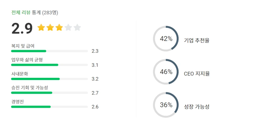Click the 42% recommendation donut chart
Screen dimensions: 255x129
pos(166,39)
